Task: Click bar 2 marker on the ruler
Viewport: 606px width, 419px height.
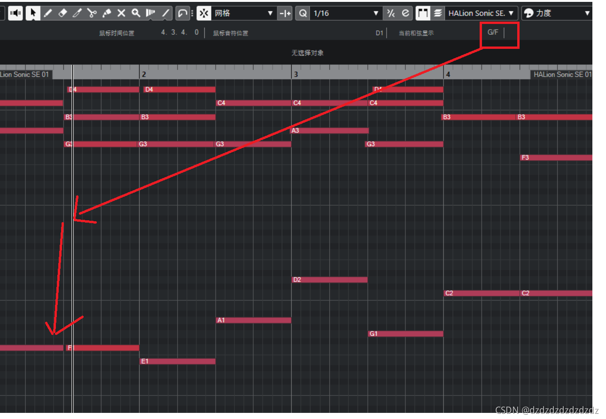Action: click(144, 74)
